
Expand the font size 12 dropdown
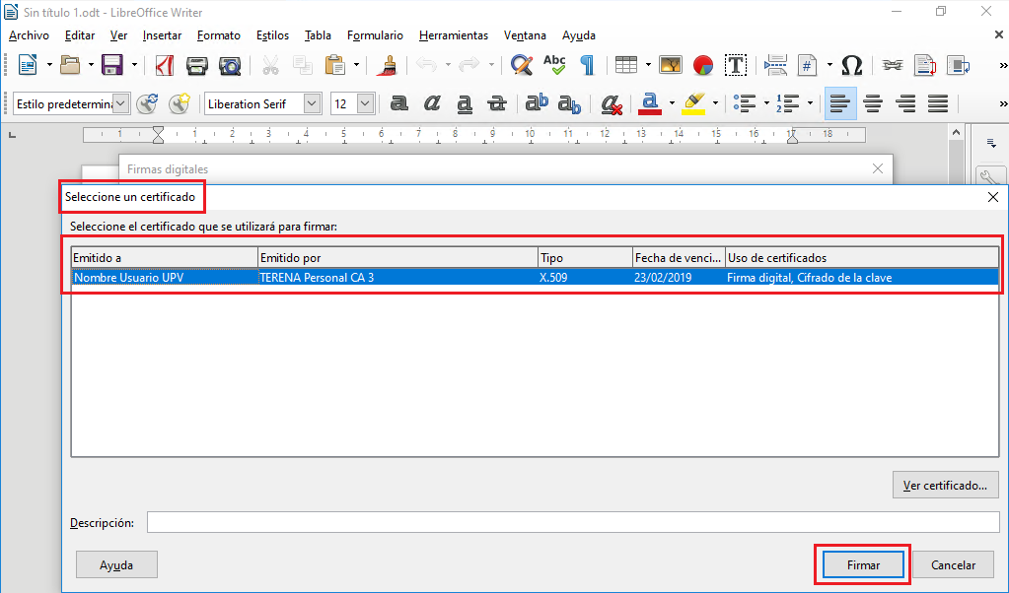(x=366, y=103)
